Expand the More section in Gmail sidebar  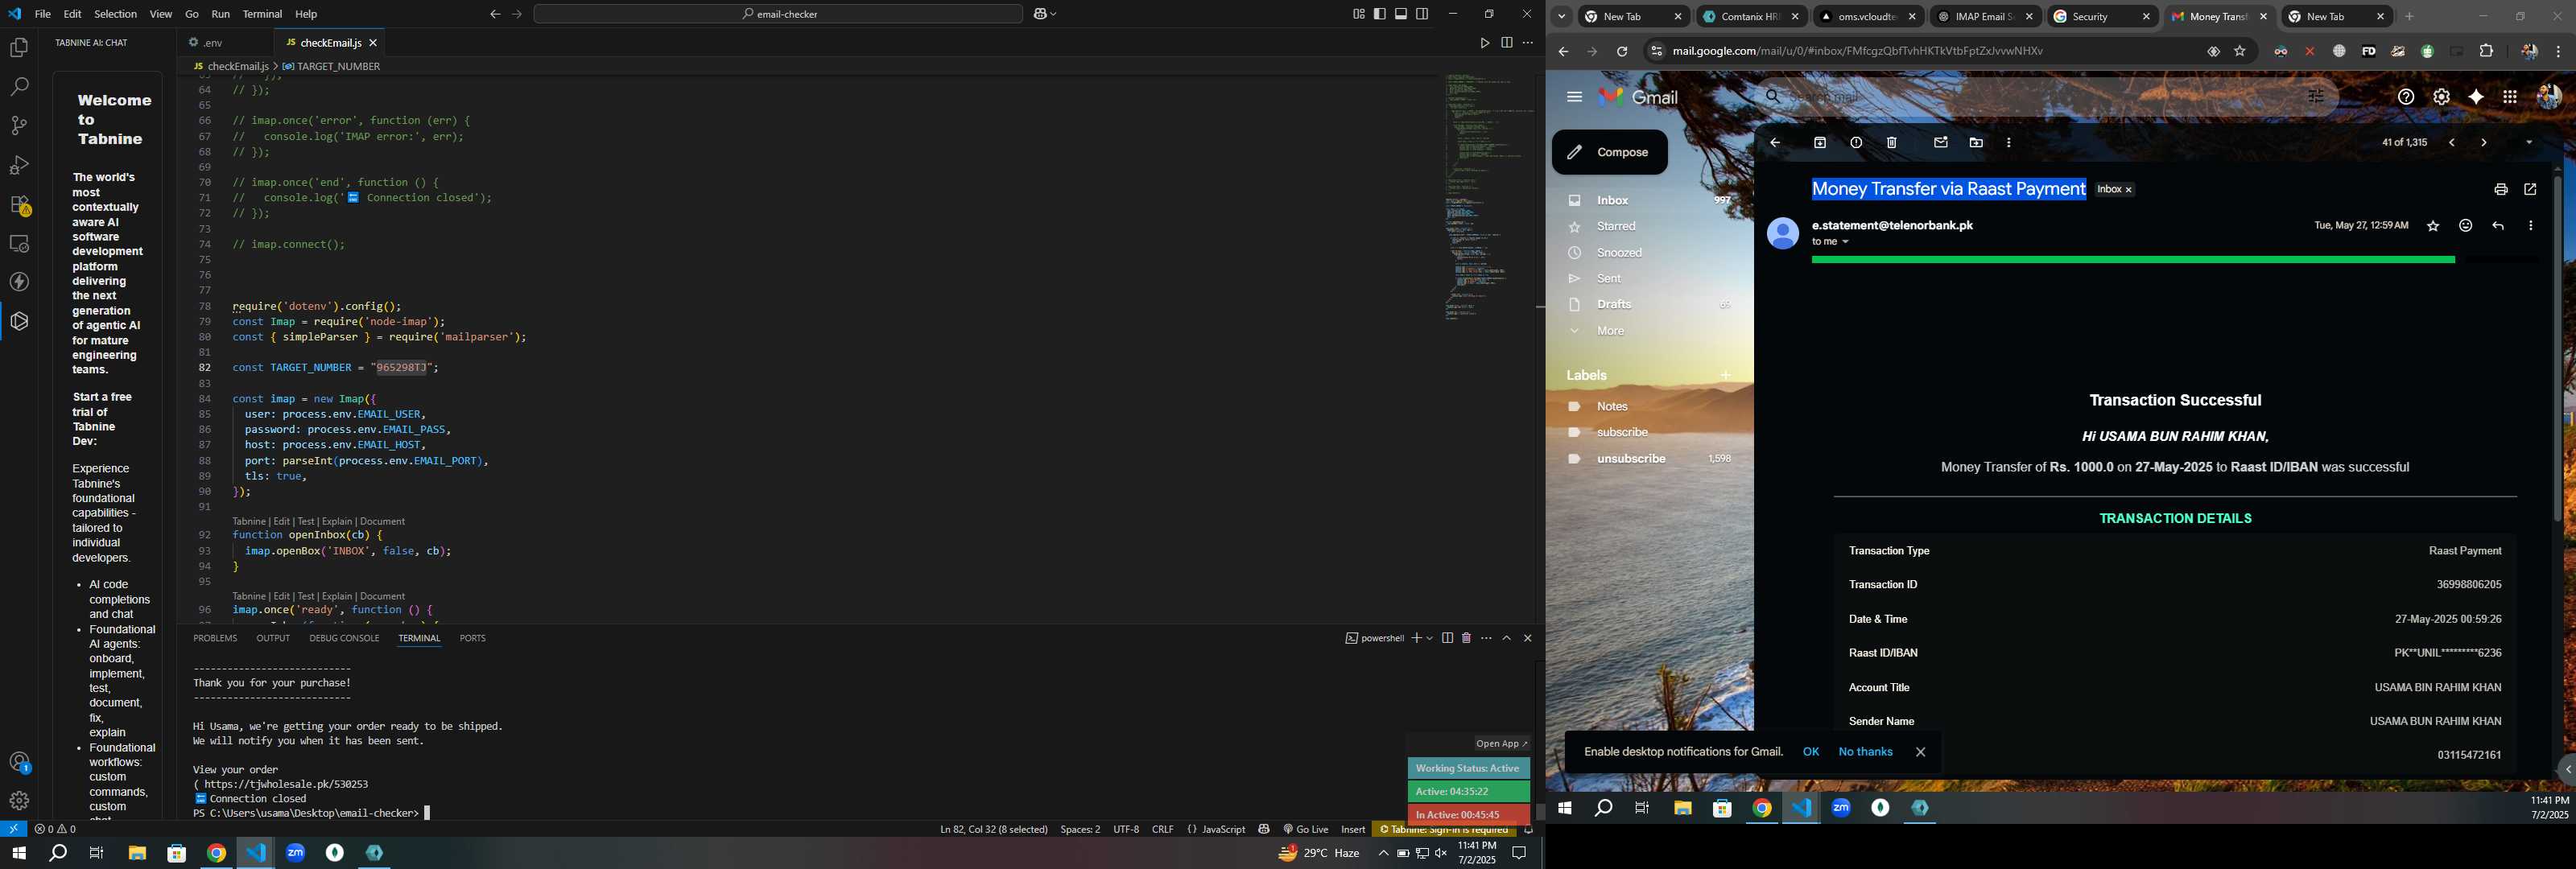pyautogui.click(x=1610, y=331)
